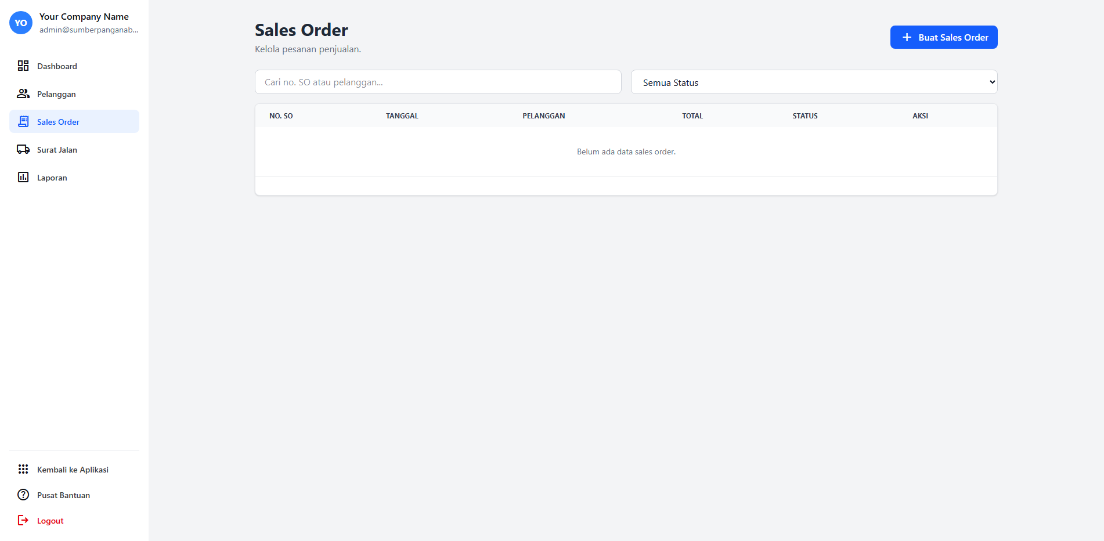Click the Logout arrow icon
1104x541 pixels.
[23, 520]
